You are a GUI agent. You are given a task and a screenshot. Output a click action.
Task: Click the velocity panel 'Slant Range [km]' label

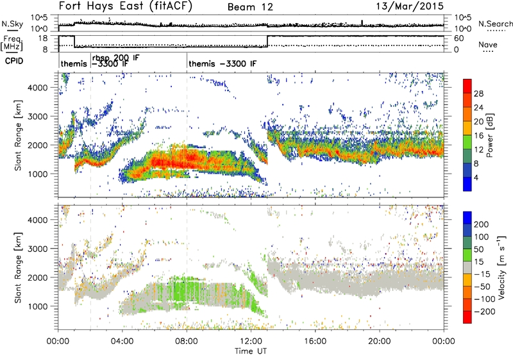coord(18,268)
